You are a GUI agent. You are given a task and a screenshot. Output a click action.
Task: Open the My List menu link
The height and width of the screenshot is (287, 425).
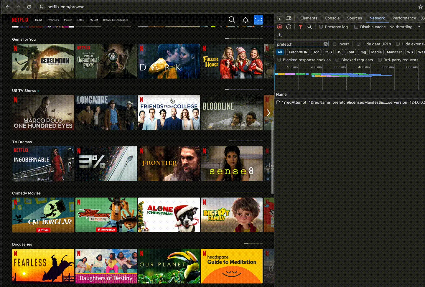tap(93, 20)
